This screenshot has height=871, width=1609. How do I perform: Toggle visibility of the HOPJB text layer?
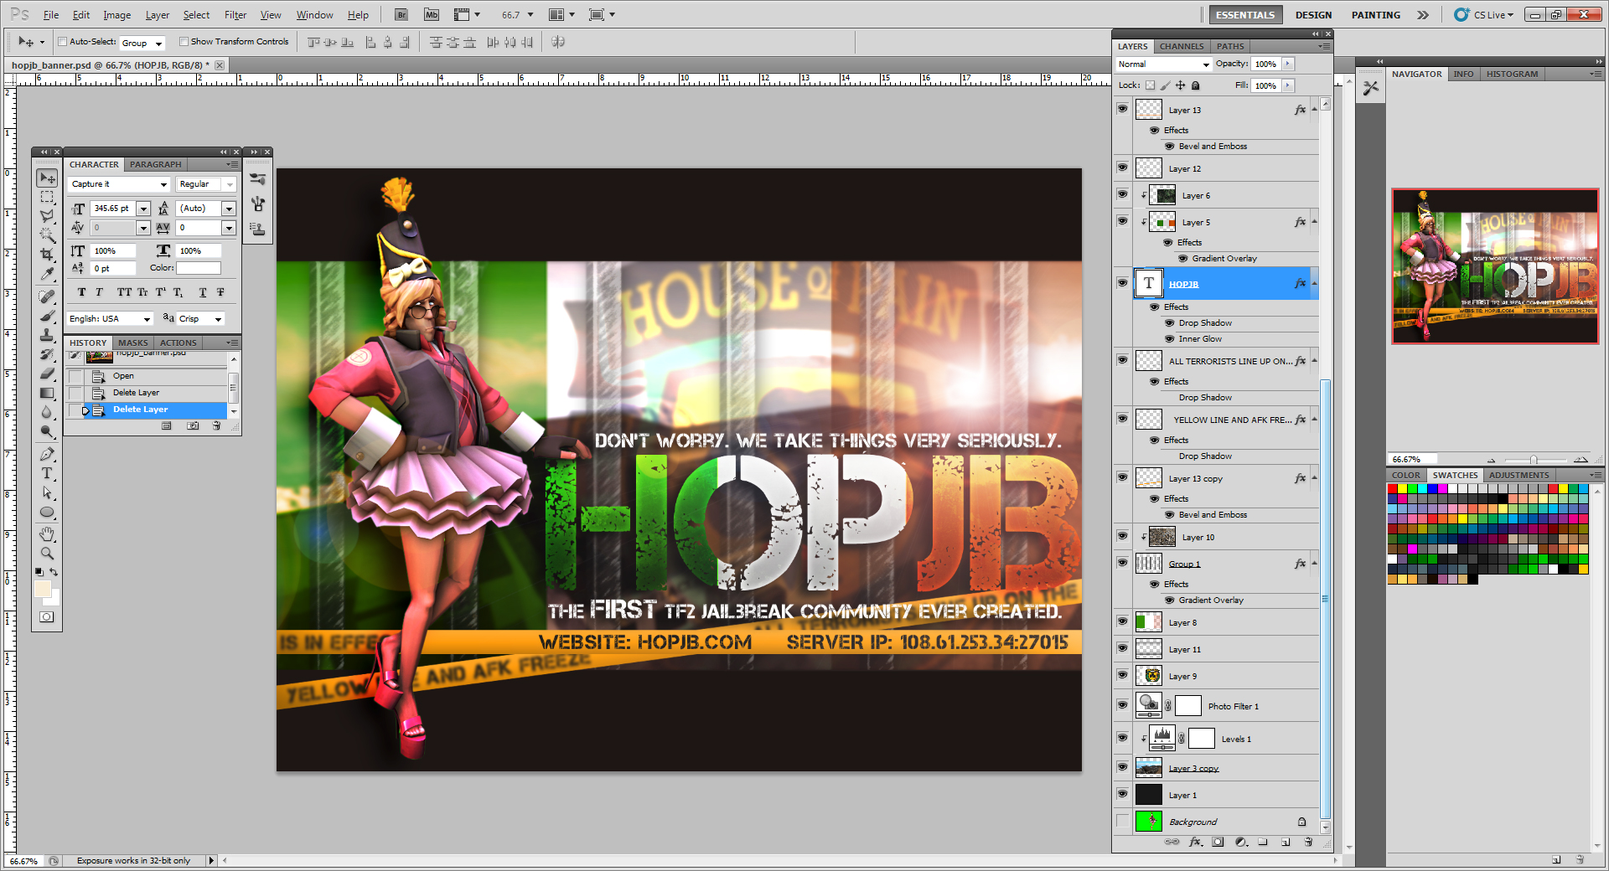pyautogui.click(x=1122, y=282)
